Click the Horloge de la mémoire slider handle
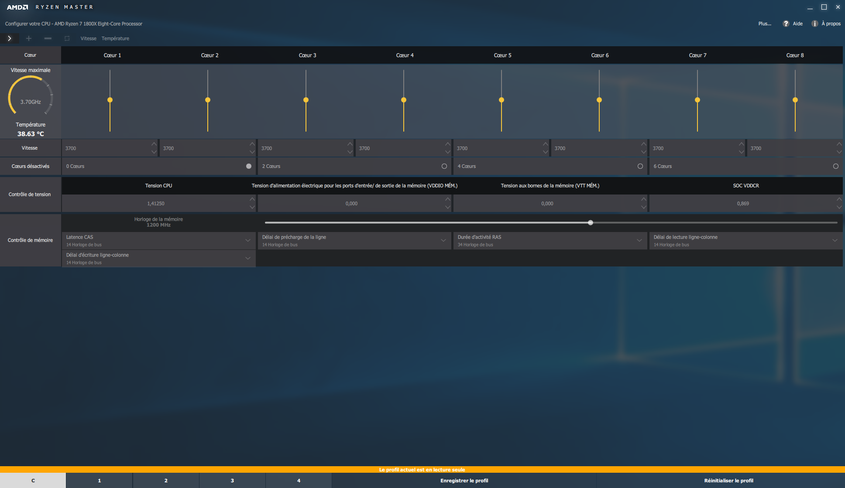This screenshot has height=488, width=845. (x=590, y=223)
